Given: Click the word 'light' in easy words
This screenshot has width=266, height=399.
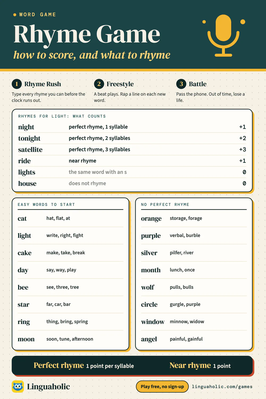Looking at the screenshot, I should click(x=24, y=236).
